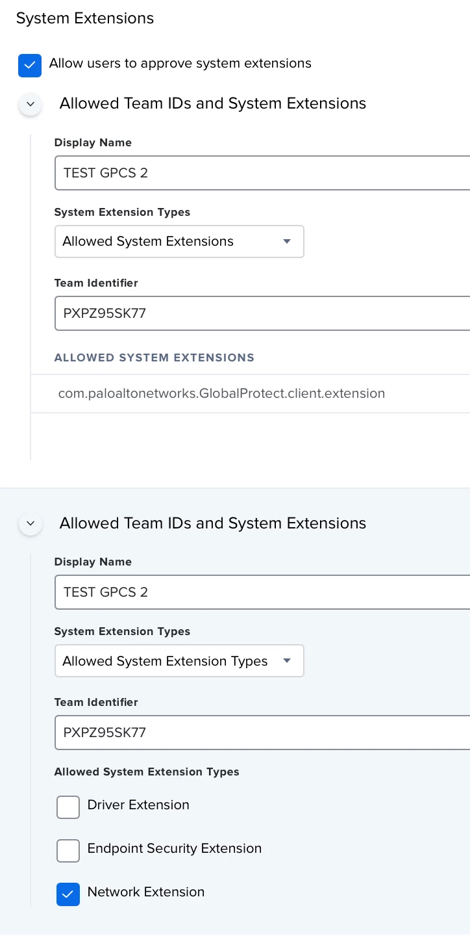Click Team Identifier field above the Driver Extension checkbox

click(262, 733)
